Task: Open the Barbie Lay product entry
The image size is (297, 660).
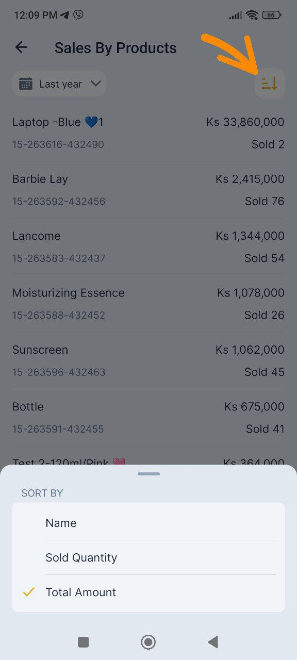Action: 148,190
